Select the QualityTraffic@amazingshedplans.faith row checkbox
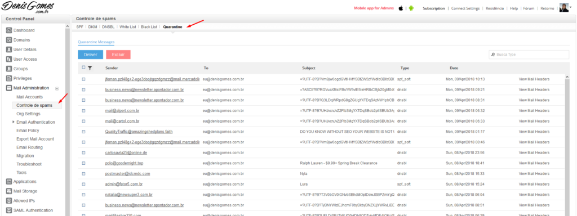 click(x=83, y=132)
